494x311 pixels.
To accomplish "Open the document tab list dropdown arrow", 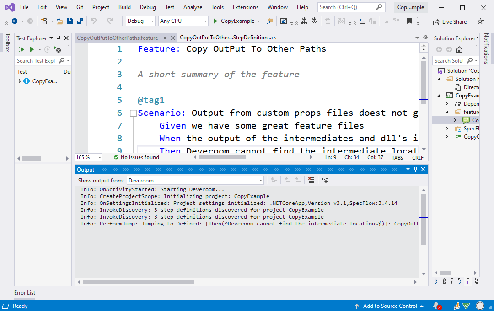I will click(x=417, y=38).
